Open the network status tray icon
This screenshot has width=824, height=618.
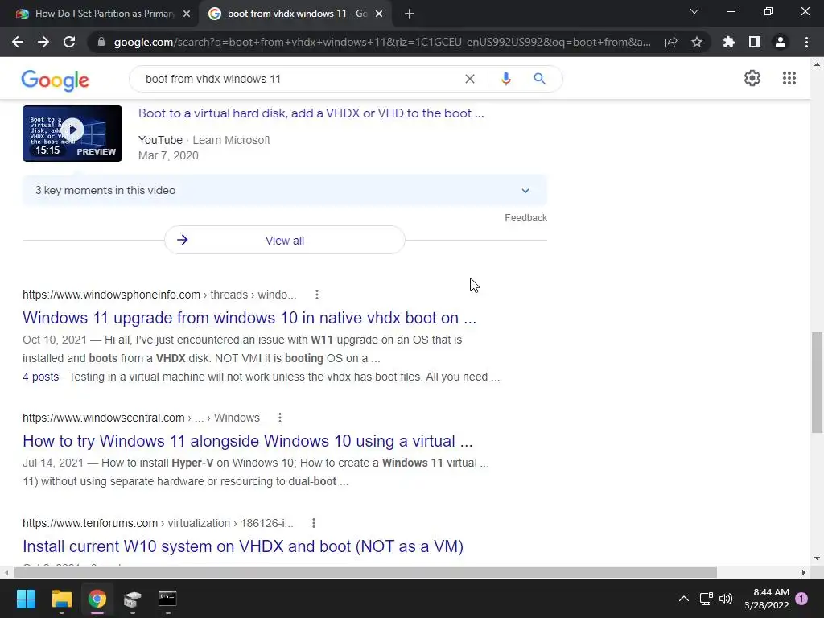(706, 599)
